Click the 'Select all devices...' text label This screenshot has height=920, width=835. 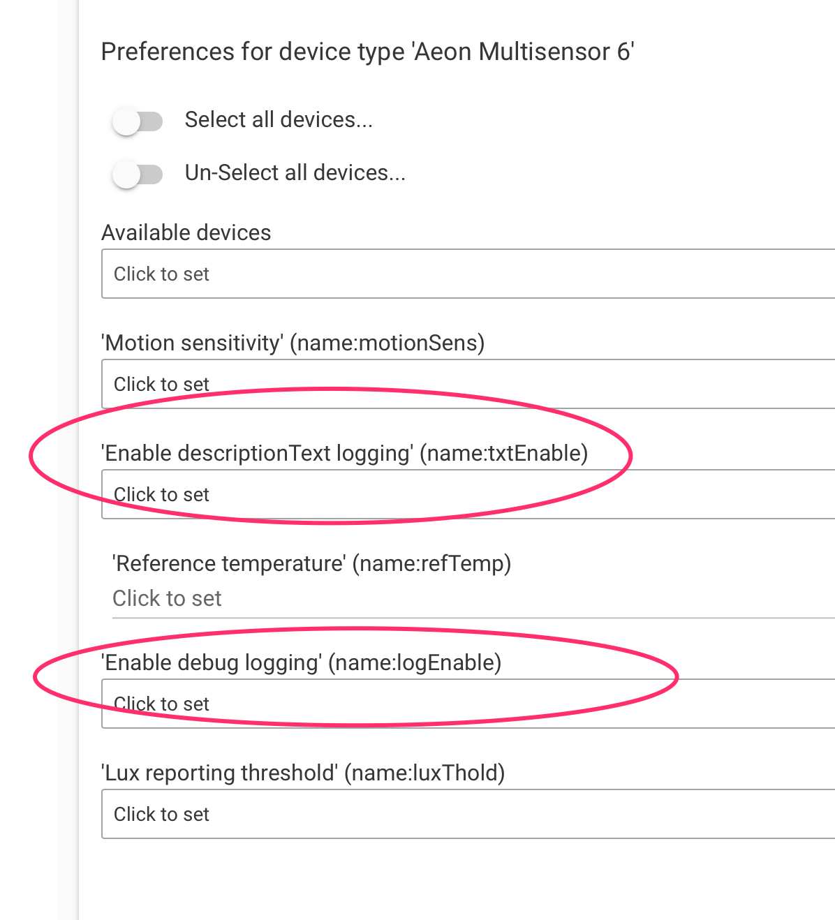pos(279,119)
